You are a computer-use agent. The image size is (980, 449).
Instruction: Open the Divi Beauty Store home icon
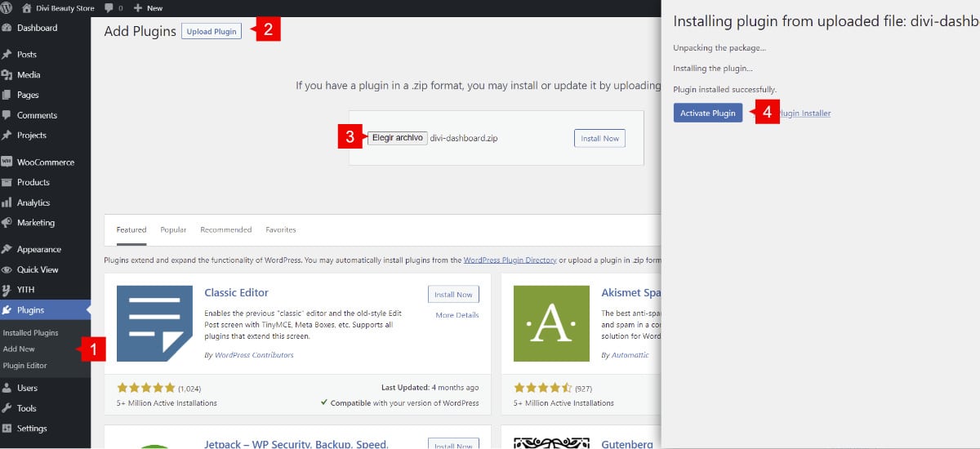click(x=28, y=8)
